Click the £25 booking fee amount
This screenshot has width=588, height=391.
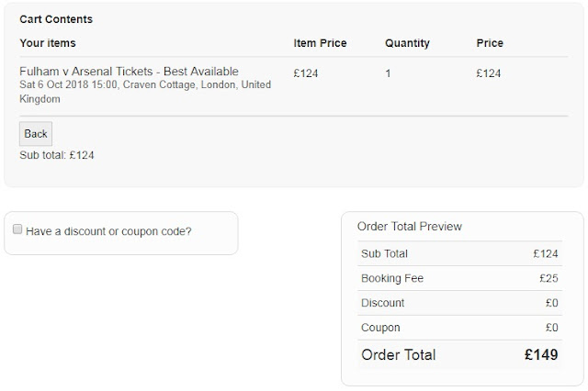click(548, 278)
